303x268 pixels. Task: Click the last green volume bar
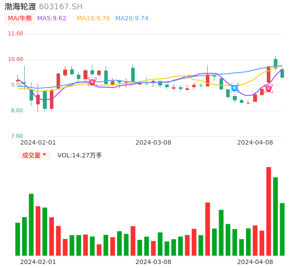point(282,229)
